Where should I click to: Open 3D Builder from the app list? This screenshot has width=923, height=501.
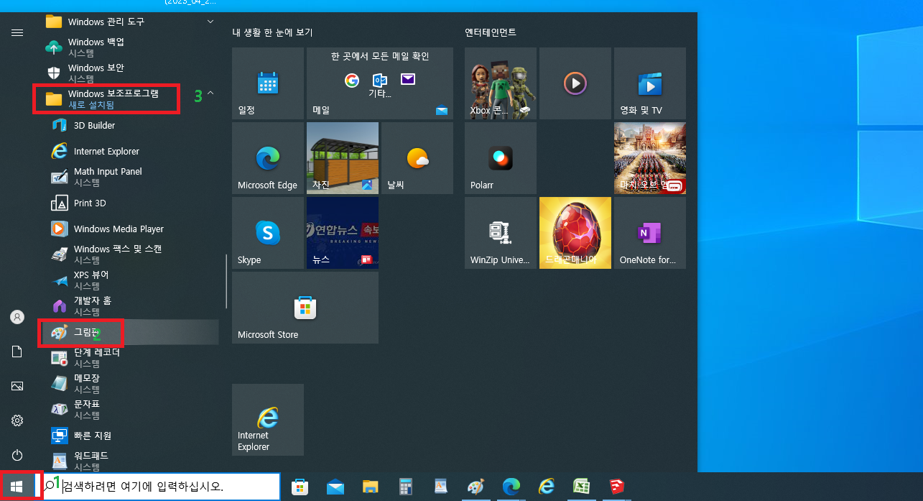coord(129,126)
